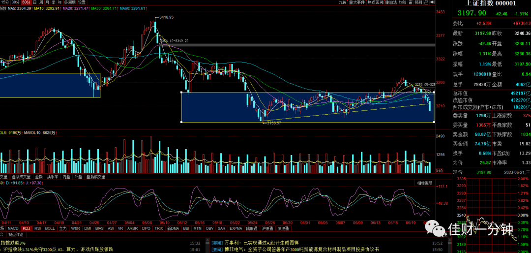Viewport: 531px width, 253px height.
Task: Switch chart to quarterly 季 period
Action: [53, 2]
